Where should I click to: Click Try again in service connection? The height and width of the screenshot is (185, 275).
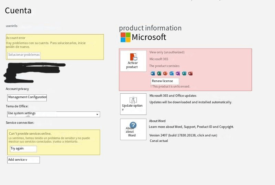23,149
